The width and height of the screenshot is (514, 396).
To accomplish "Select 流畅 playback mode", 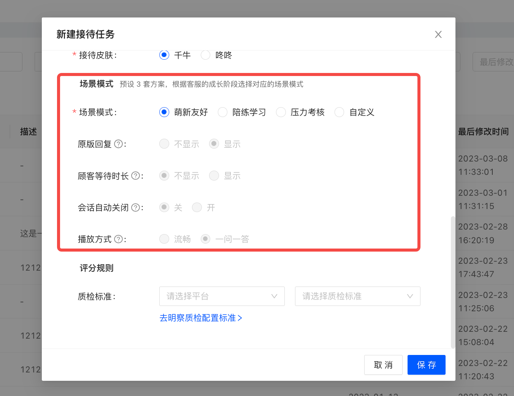I will click(x=164, y=239).
